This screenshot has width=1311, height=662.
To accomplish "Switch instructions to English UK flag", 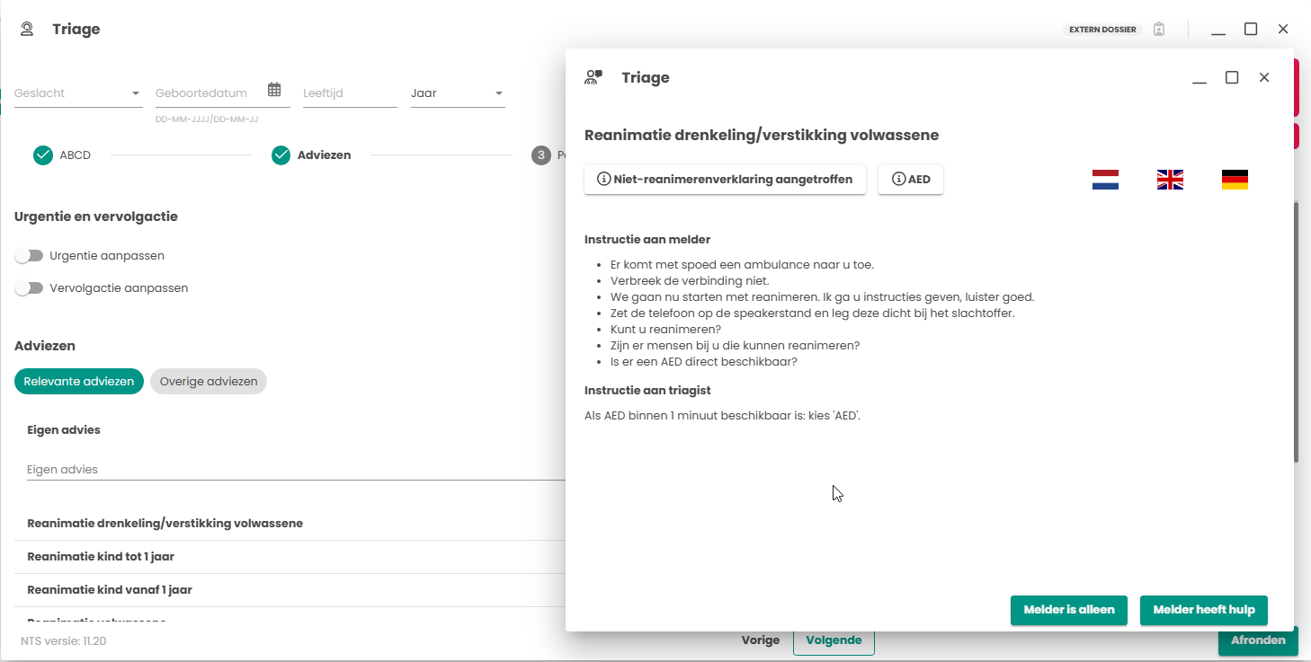I will click(x=1170, y=180).
